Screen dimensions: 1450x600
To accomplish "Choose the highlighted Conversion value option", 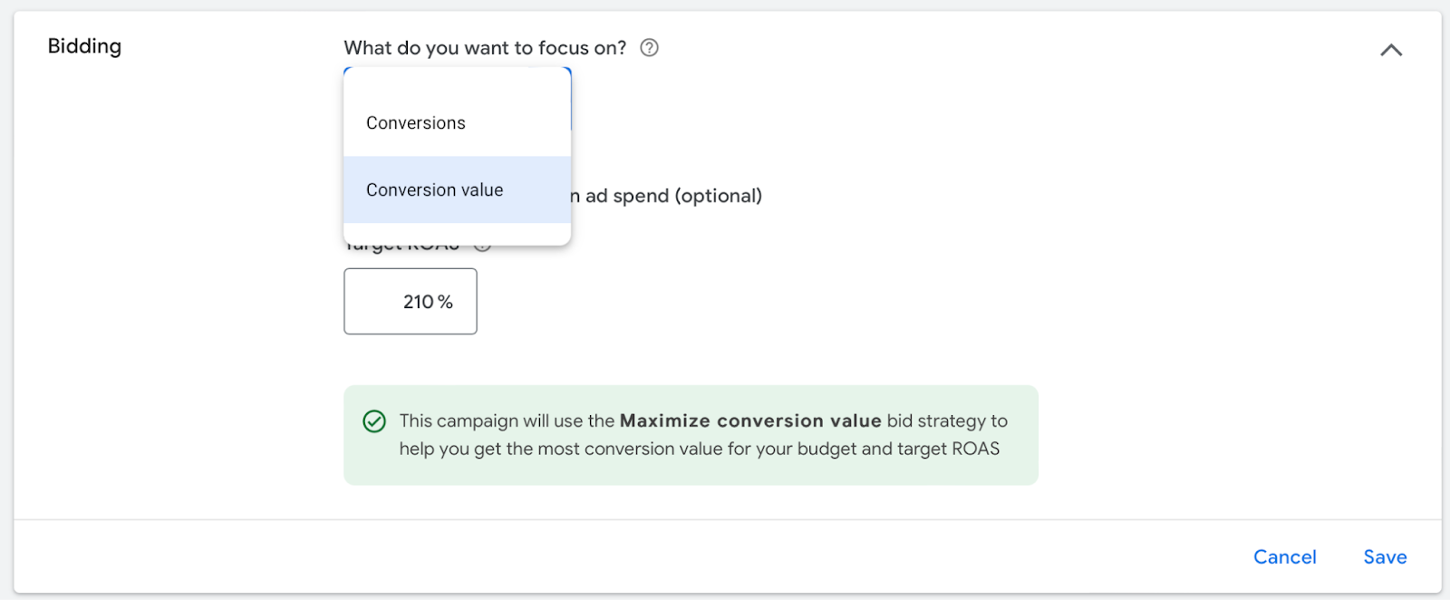I will pyautogui.click(x=435, y=190).
